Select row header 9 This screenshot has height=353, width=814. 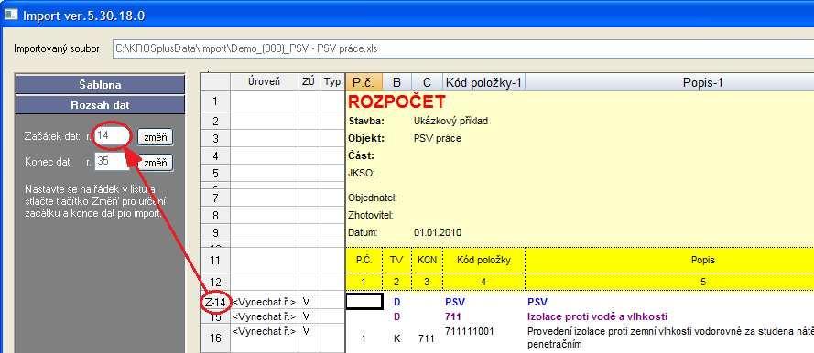pos(215,232)
